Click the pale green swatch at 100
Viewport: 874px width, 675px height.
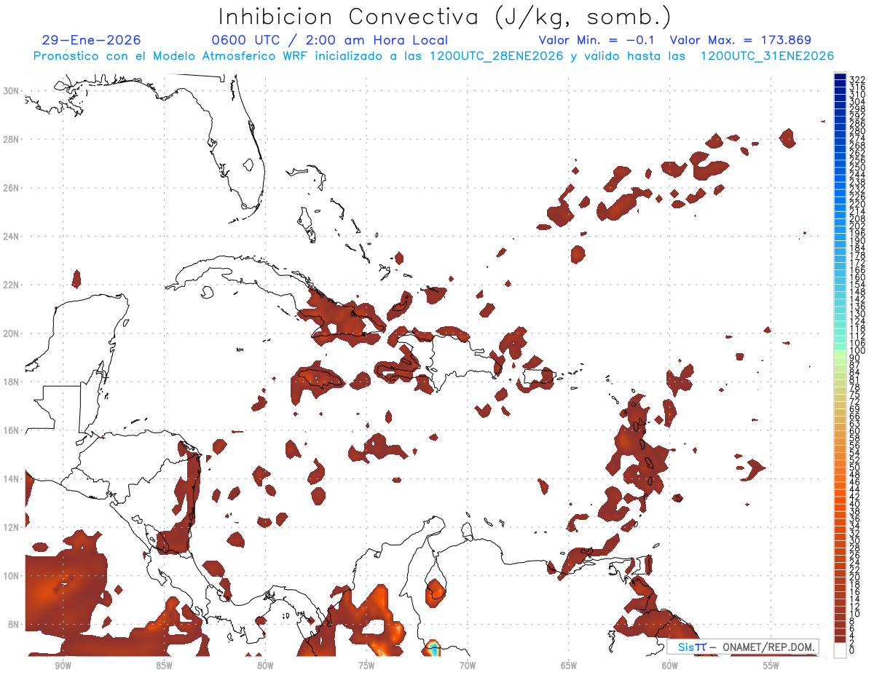(x=840, y=352)
